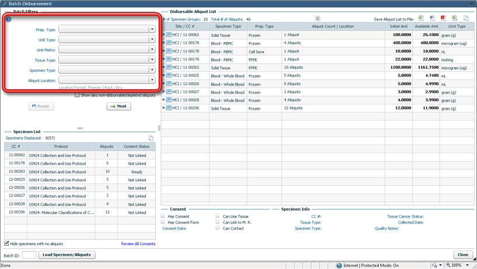Click group icon of HCI / 12-00027

click(x=169, y=92)
